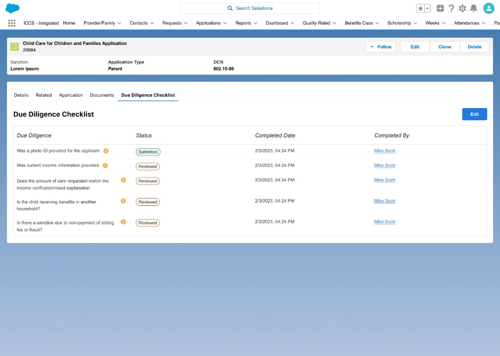This screenshot has width=500, height=356.
Task: Open Mike Scott link in photo ID row
Action: (385, 151)
